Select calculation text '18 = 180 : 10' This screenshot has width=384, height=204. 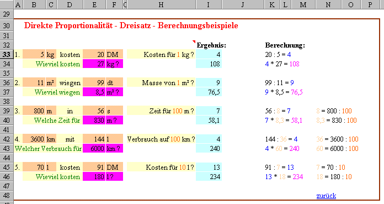pos(334,177)
